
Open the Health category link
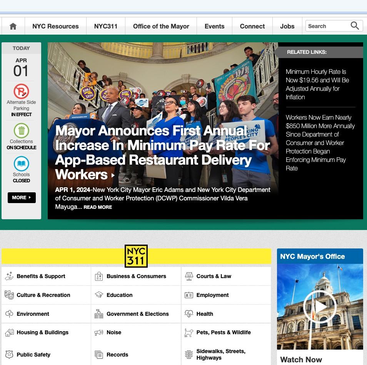point(205,314)
